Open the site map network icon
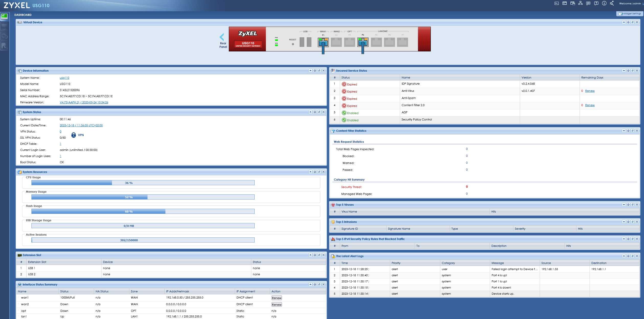Screen dimensions: 644x319 580,3
